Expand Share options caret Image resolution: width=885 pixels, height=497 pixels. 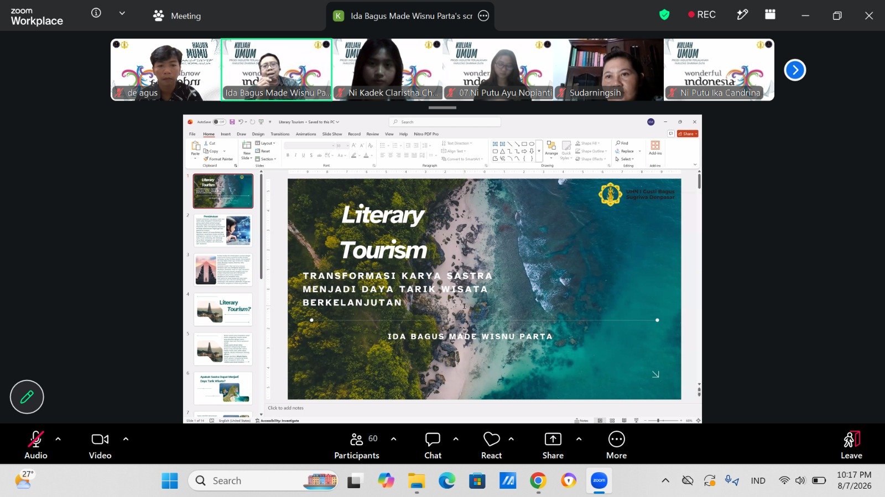click(579, 439)
